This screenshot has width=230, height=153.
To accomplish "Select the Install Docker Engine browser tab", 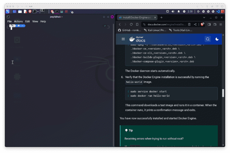I will 137,17.
